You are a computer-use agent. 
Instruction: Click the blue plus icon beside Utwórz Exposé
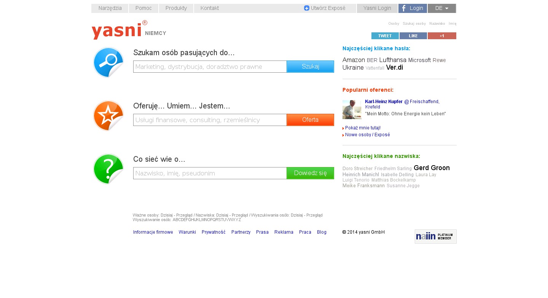point(307,8)
